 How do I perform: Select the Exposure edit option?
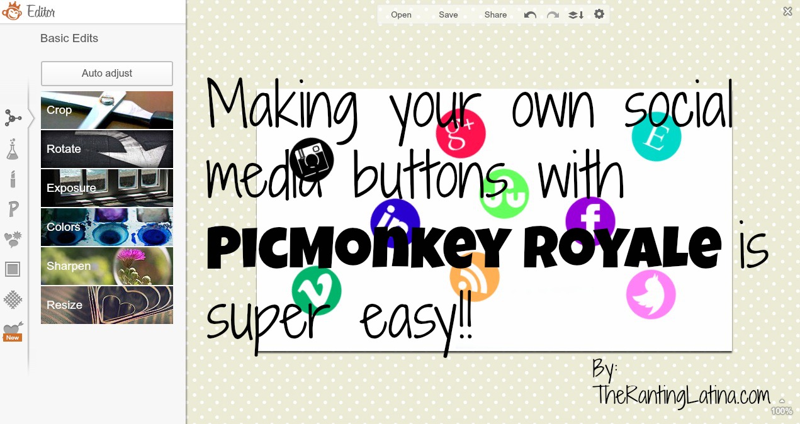[x=107, y=188]
